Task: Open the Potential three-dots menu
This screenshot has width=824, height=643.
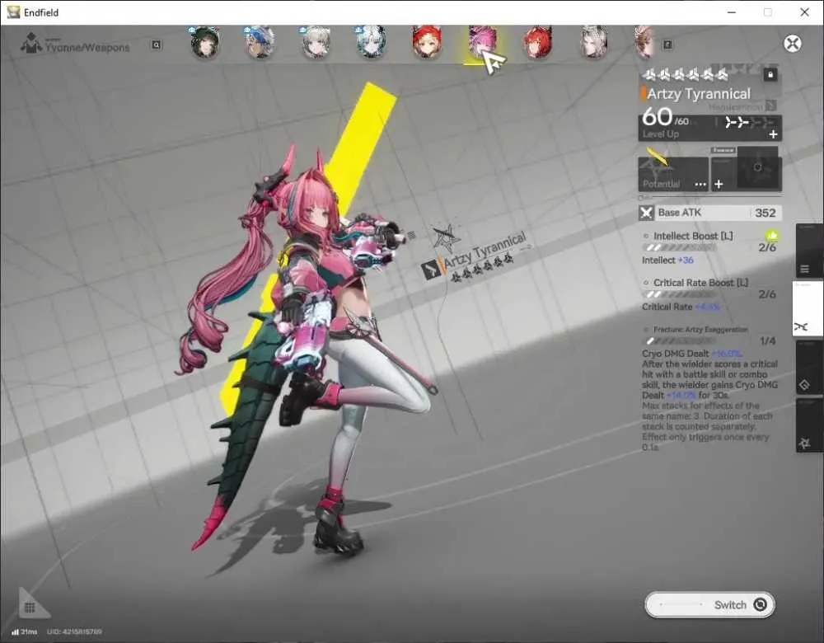Action: click(x=700, y=184)
